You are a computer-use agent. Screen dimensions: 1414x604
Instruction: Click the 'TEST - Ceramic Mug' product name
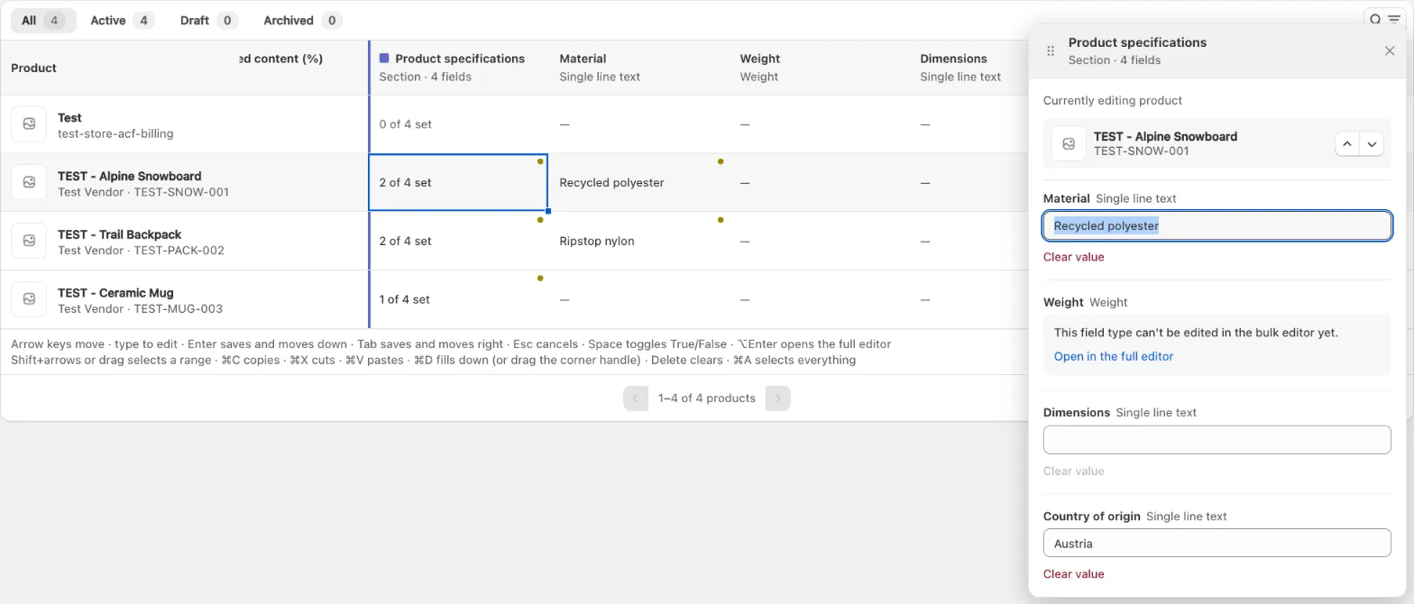pyautogui.click(x=115, y=293)
